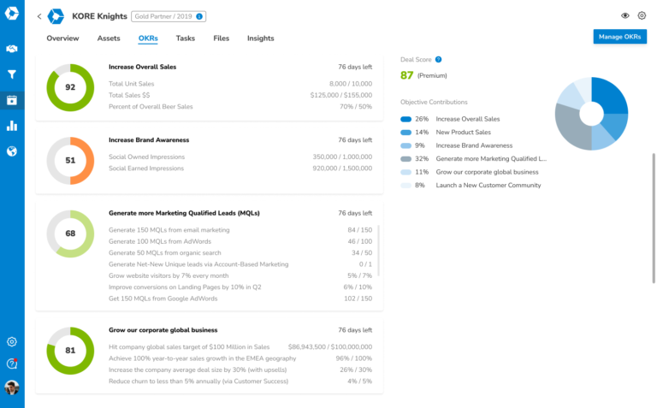
Task: Go back using the left chevron arrow
Action: coord(39,16)
